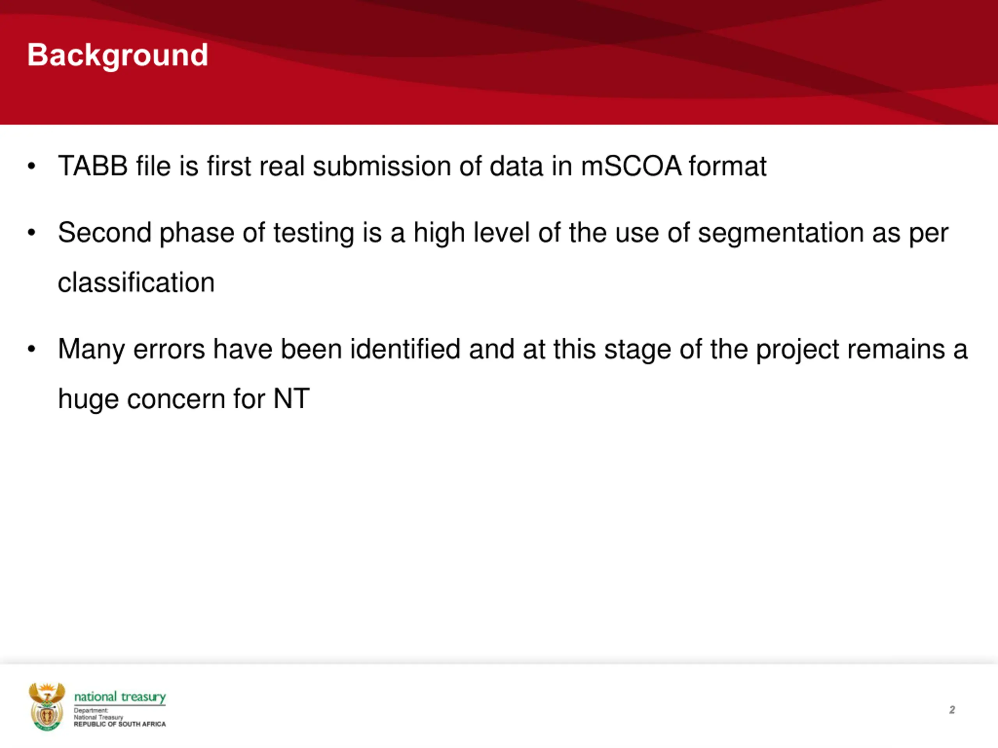Click the South African coat of arms logo
The height and width of the screenshot is (748, 998).
[47, 707]
